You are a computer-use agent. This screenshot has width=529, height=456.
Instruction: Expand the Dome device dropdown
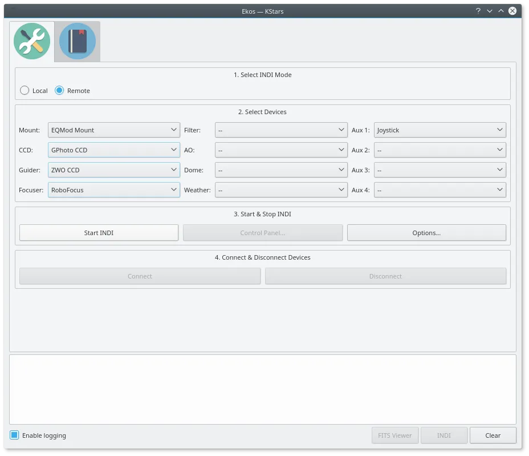[281, 170]
